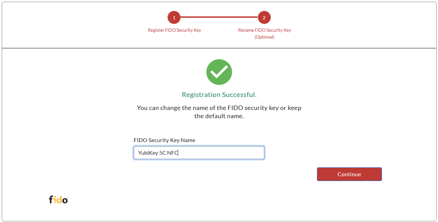Click inside the FIDO Security Key Name field
The height and width of the screenshot is (222, 438).
(199, 153)
